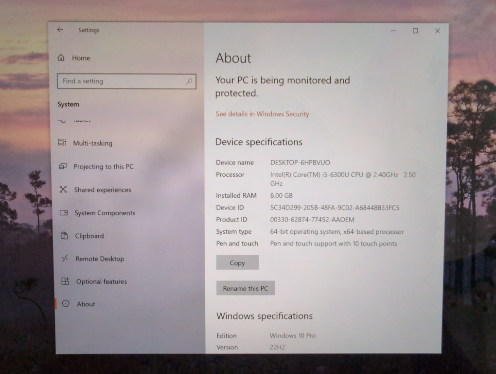Click the Remote Desktop icon
496x374 pixels.
[65, 259]
